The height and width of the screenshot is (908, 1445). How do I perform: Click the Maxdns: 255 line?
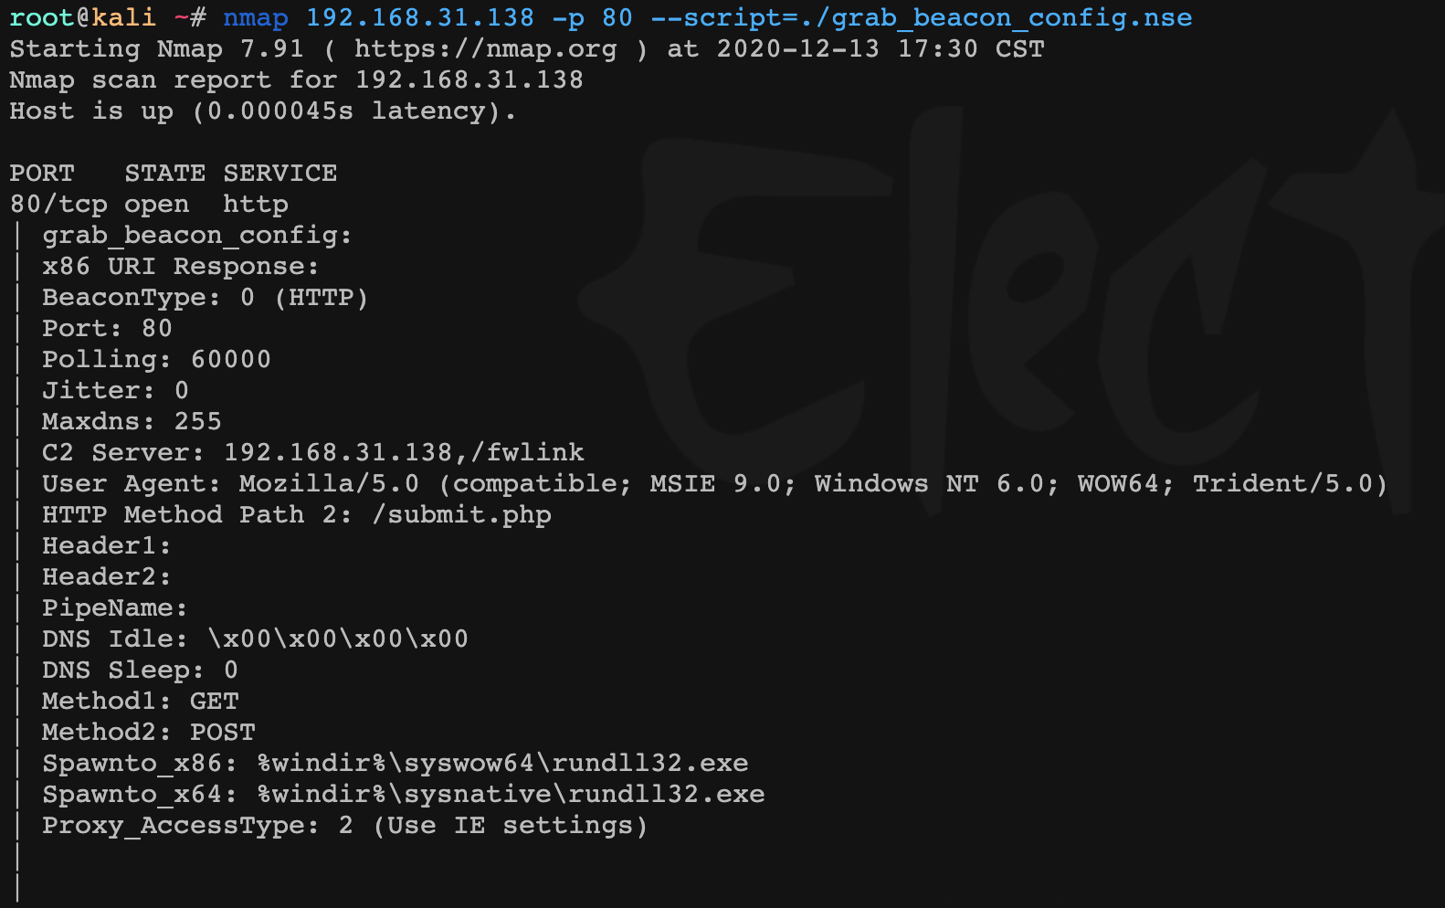pyautogui.click(x=132, y=421)
